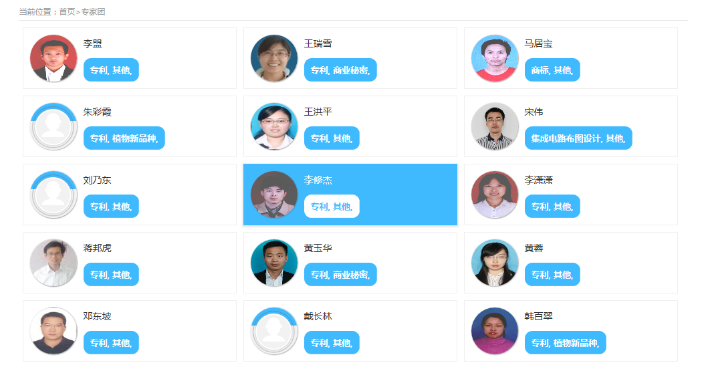Click 专家团 in the breadcrumb

93,12
